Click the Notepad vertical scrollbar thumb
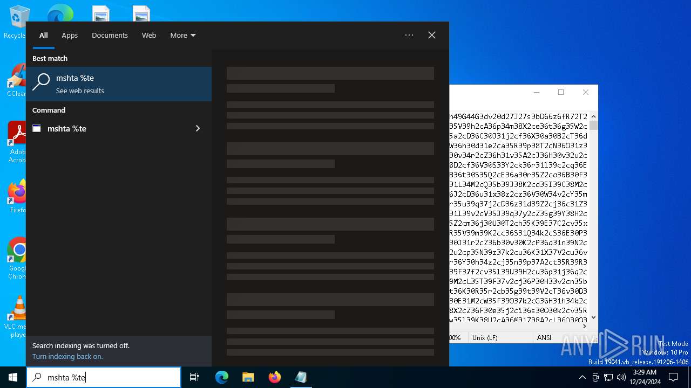 point(593,125)
